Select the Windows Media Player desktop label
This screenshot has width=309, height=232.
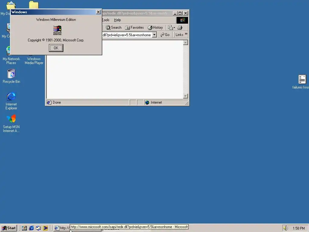tap(34, 61)
